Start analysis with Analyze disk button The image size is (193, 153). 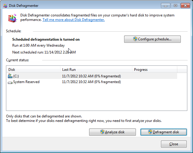pyautogui.click(x=113, y=132)
